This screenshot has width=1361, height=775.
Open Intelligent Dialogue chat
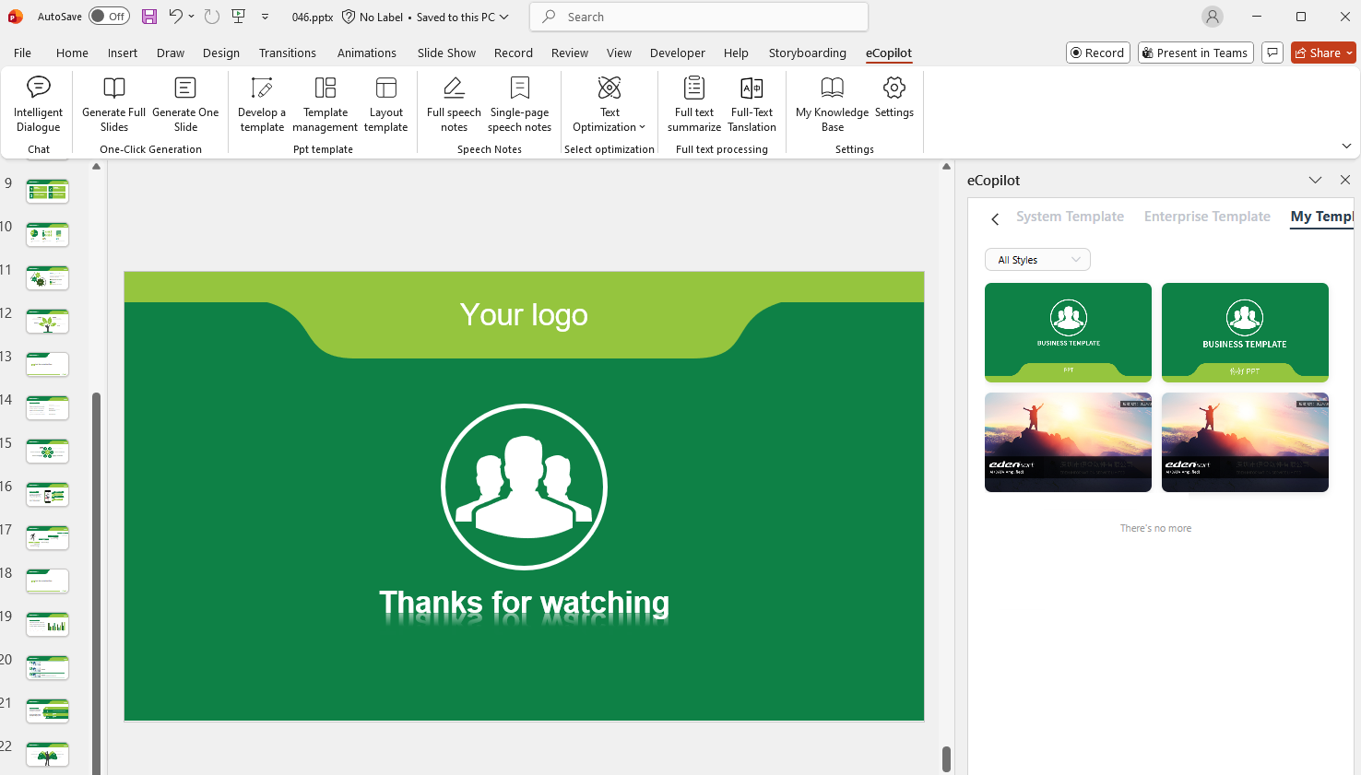38,104
